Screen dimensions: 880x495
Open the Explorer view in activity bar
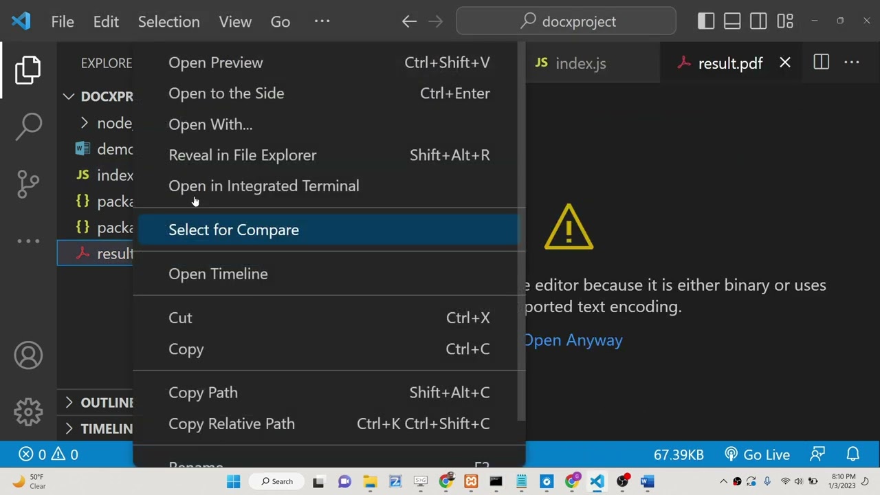point(28,70)
